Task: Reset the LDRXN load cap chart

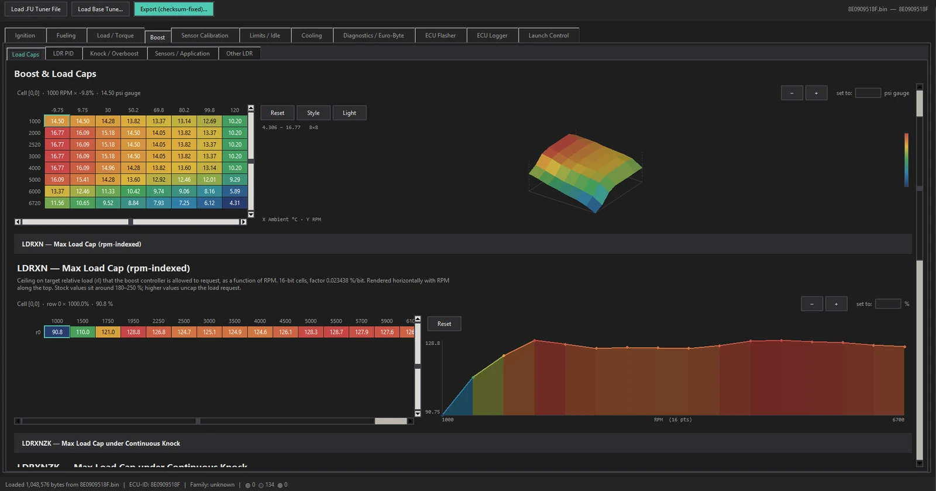Action: 445,324
